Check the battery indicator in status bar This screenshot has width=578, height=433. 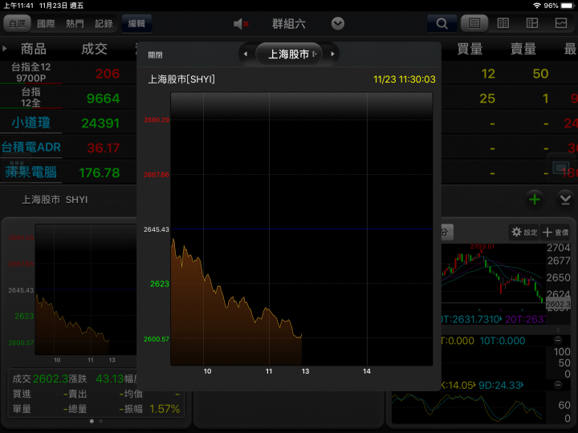click(568, 6)
